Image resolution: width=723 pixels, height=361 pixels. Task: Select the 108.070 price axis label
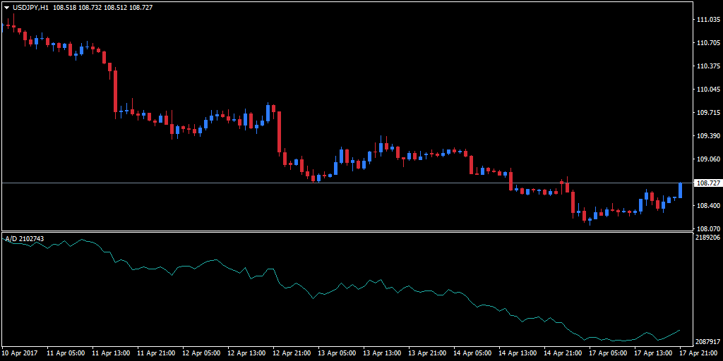709,228
